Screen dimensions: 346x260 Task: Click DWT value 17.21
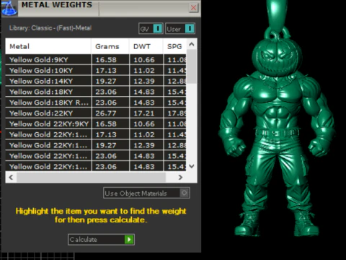(144, 113)
